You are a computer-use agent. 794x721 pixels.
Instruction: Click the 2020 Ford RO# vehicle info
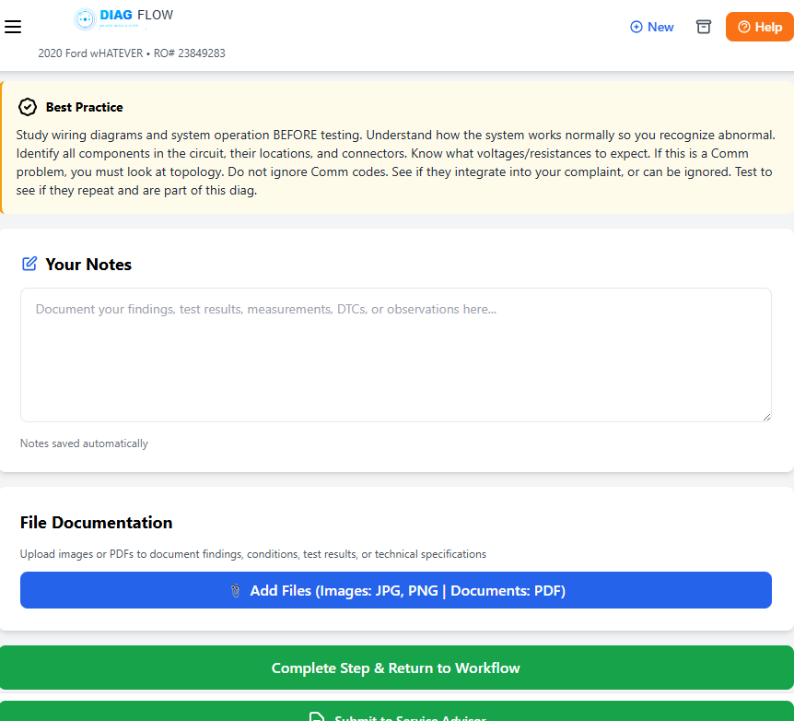[x=132, y=53]
